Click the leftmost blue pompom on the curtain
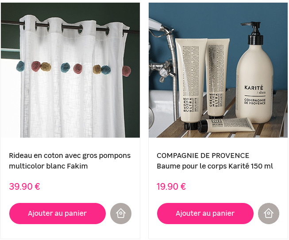Screen dimensions: 289x240 tap(20, 66)
